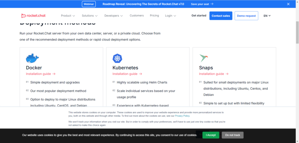This screenshot has height=143, width=299.
Task: Open the Kubernetes Installation guide link
Action: [125, 74]
